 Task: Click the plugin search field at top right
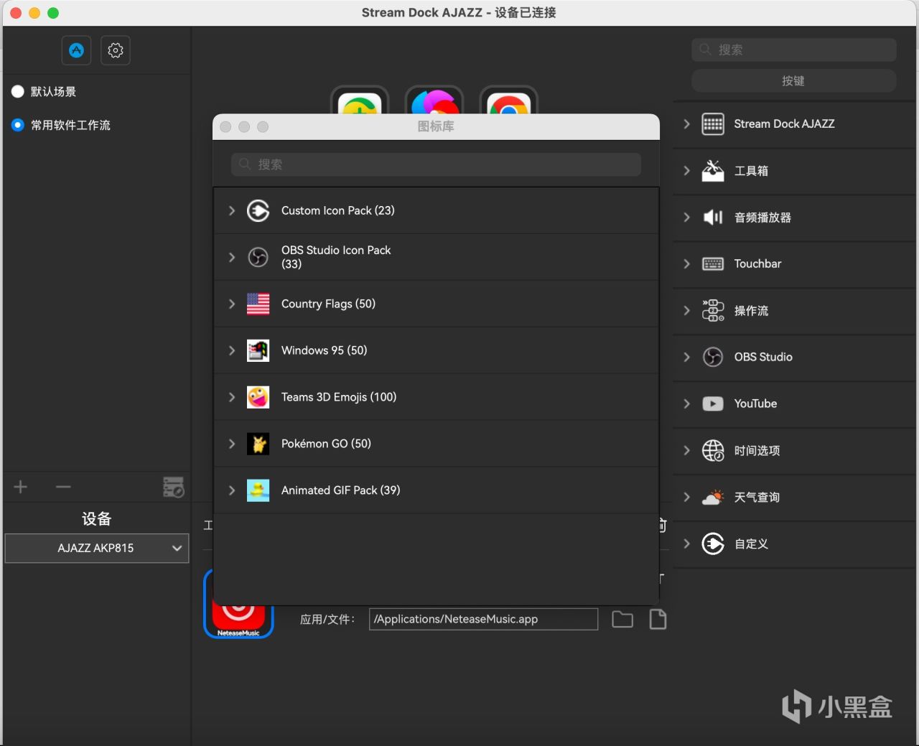click(794, 50)
